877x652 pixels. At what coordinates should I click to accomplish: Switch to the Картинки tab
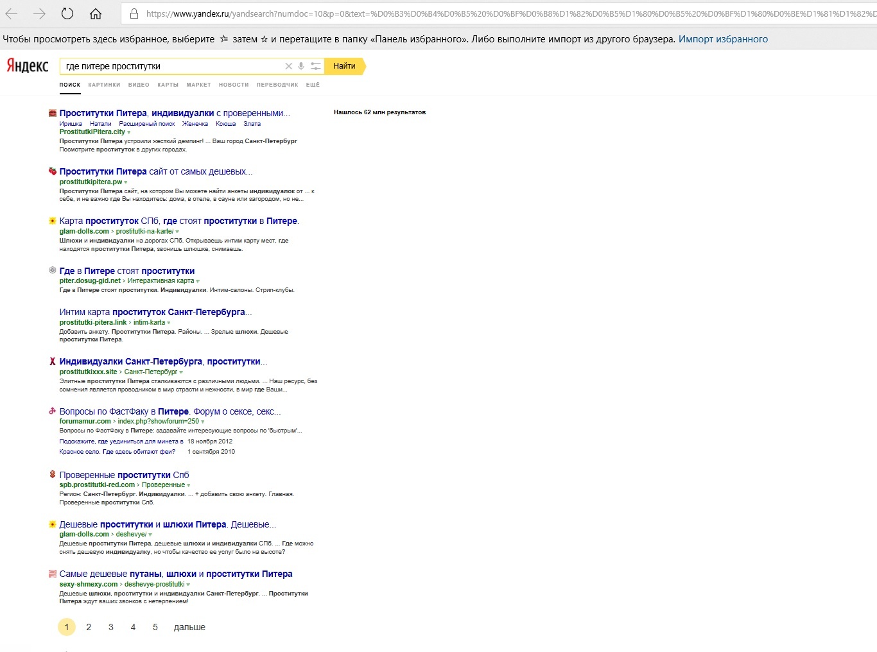[104, 85]
